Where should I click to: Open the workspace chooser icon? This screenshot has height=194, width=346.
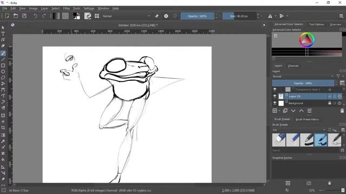click(341, 16)
